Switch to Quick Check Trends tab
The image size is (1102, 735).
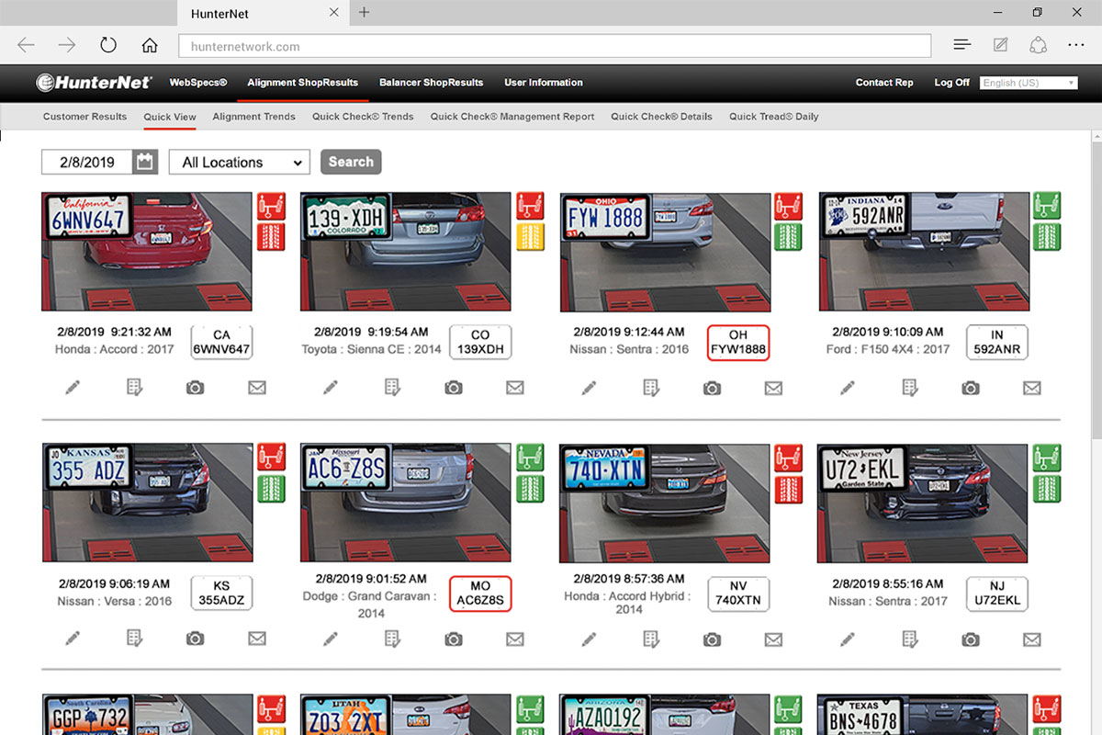point(363,117)
